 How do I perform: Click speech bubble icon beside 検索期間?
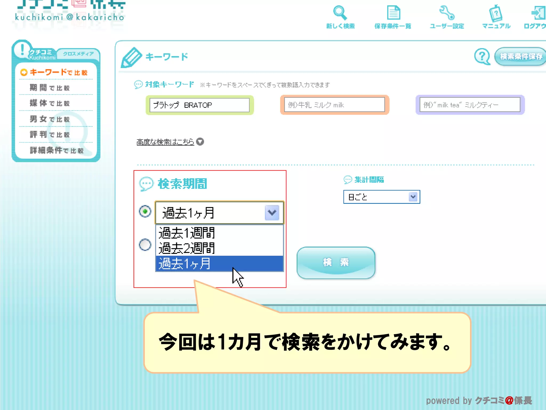(146, 184)
